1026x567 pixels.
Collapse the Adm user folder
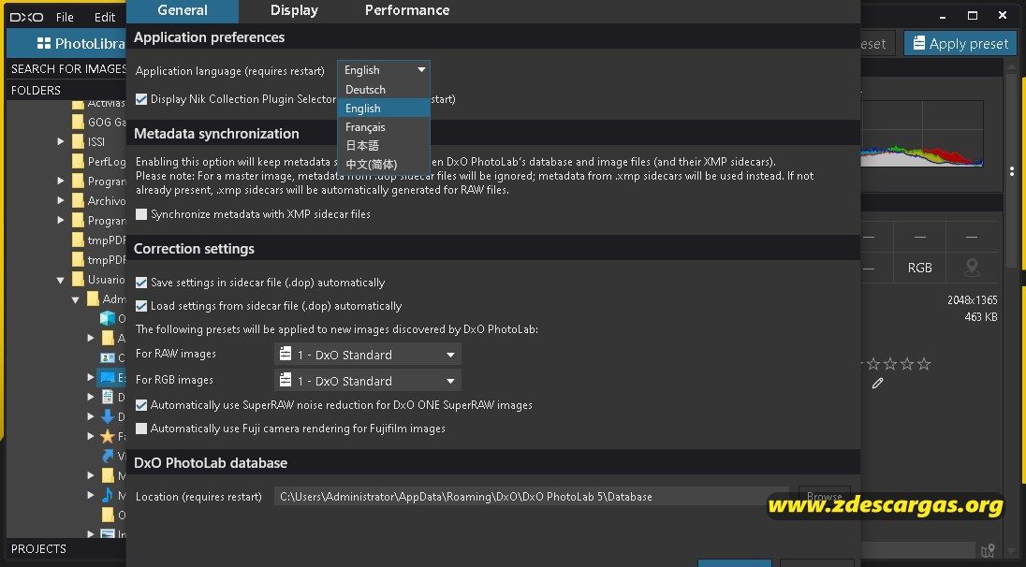[76, 299]
